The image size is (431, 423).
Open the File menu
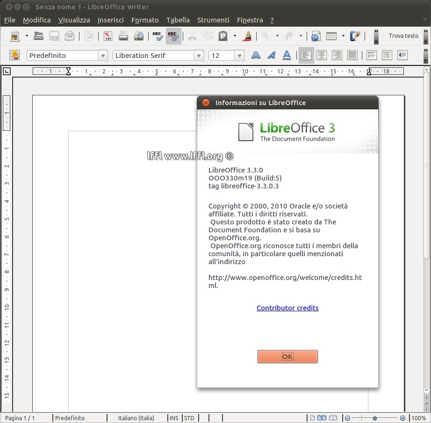10,20
